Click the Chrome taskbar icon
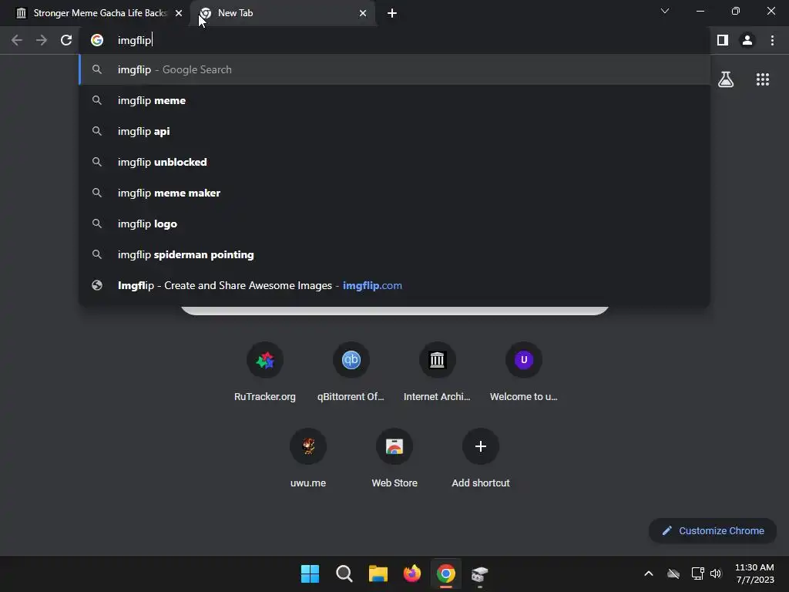This screenshot has height=592, width=789. pyautogui.click(x=446, y=573)
